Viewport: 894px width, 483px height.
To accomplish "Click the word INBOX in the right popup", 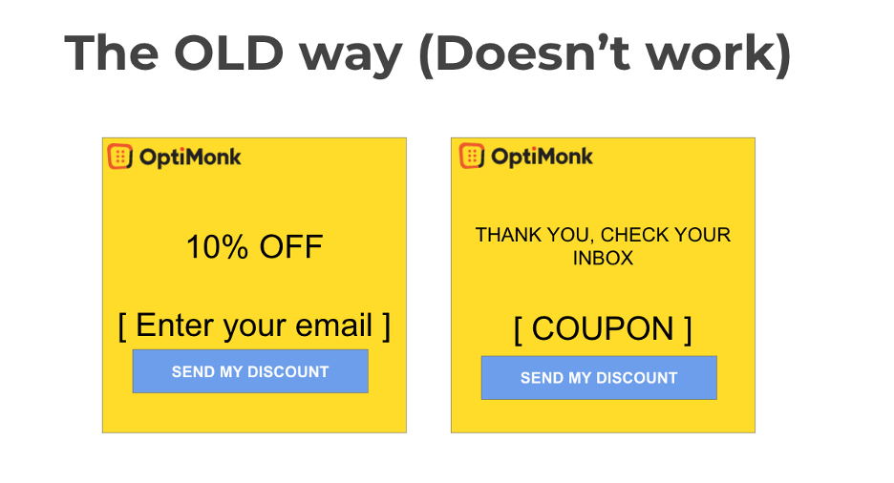I will click(603, 258).
